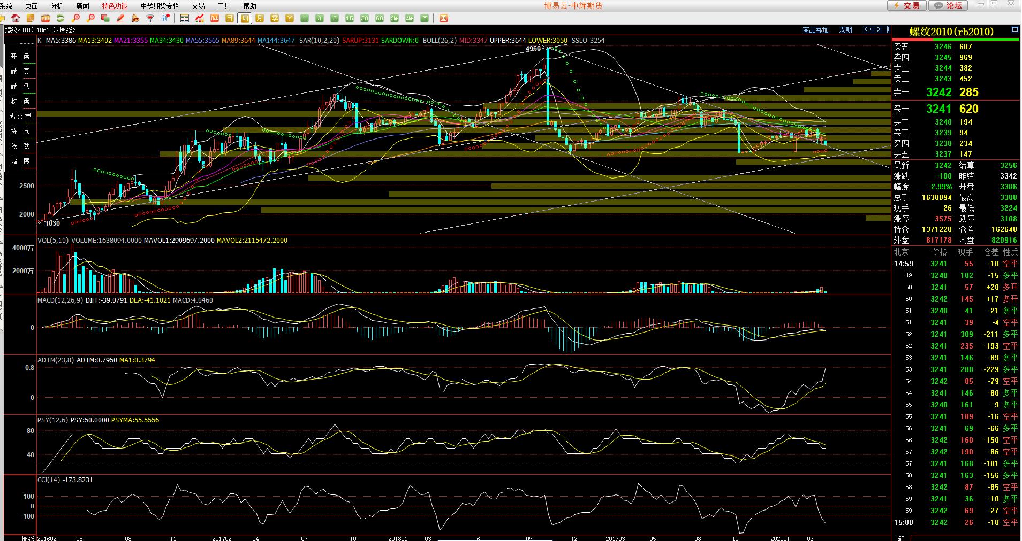Open the alert bell icon
This screenshot has height=541, width=1022.
(135, 18)
